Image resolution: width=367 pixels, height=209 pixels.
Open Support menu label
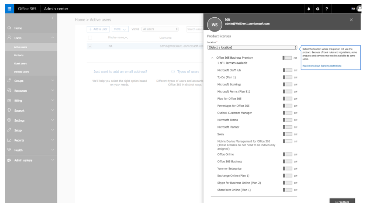click(x=19, y=111)
